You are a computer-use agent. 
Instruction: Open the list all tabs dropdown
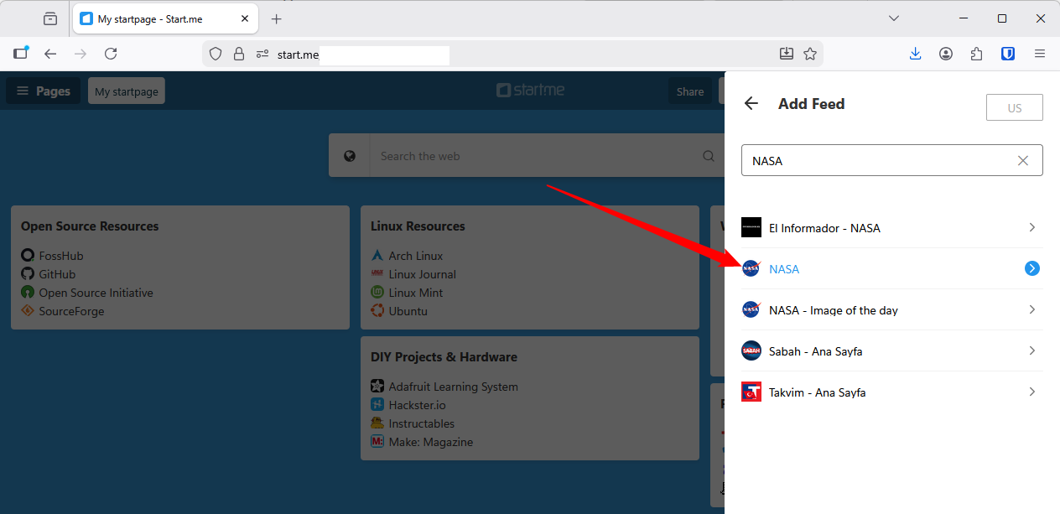coord(894,18)
